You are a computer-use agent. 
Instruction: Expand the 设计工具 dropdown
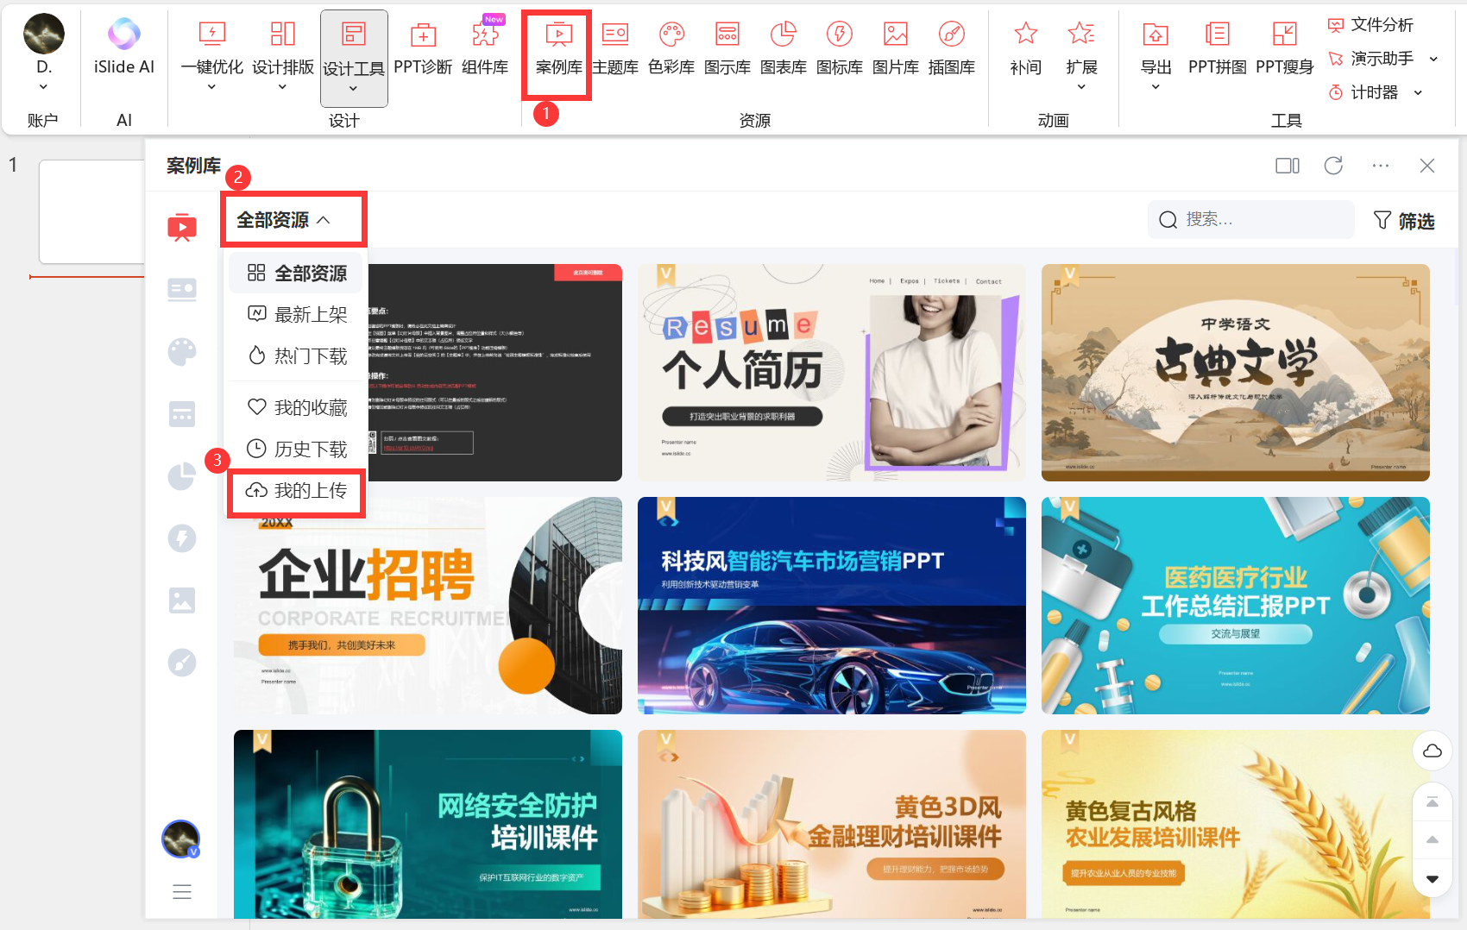click(x=353, y=88)
